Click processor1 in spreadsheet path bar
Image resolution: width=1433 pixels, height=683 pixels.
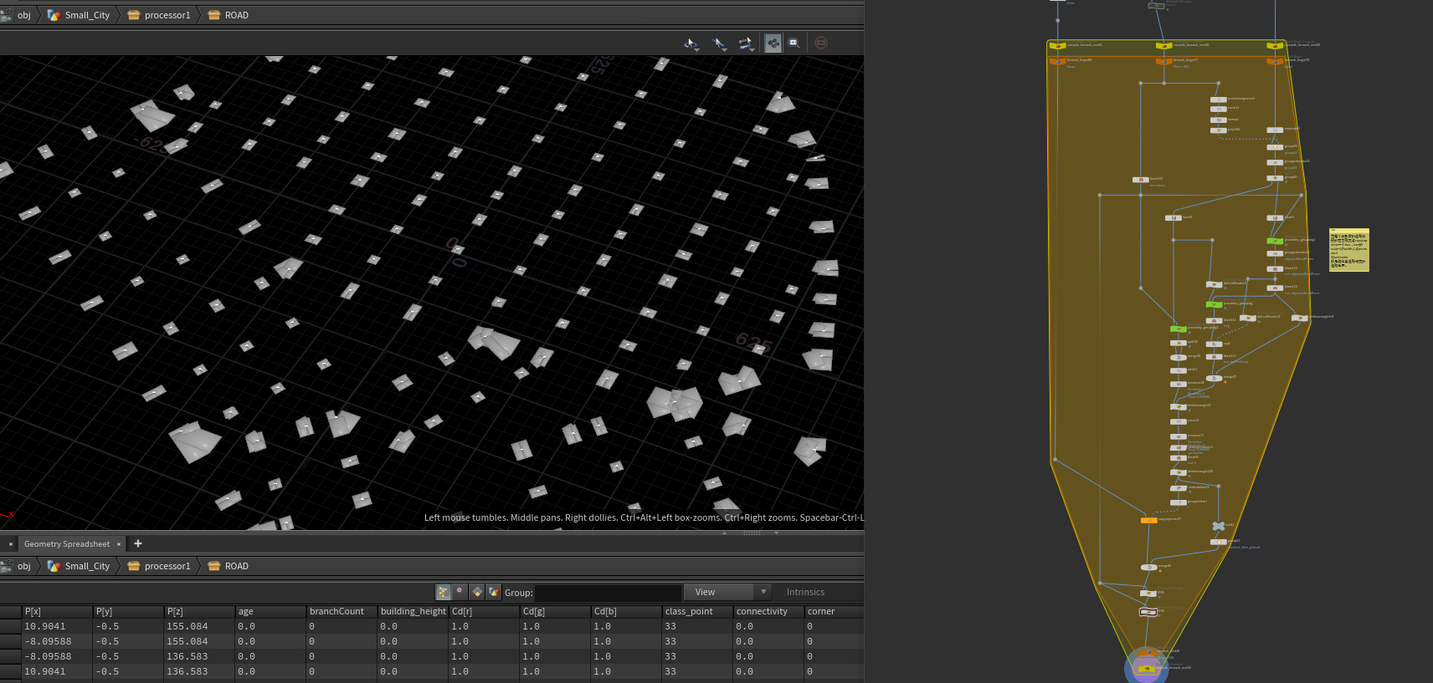click(x=167, y=566)
